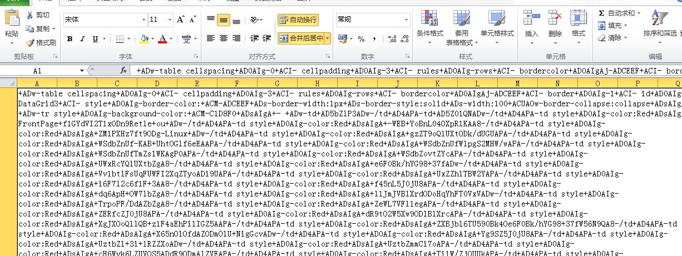
Task: Apply red font color A
Action: tap(163, 38)
